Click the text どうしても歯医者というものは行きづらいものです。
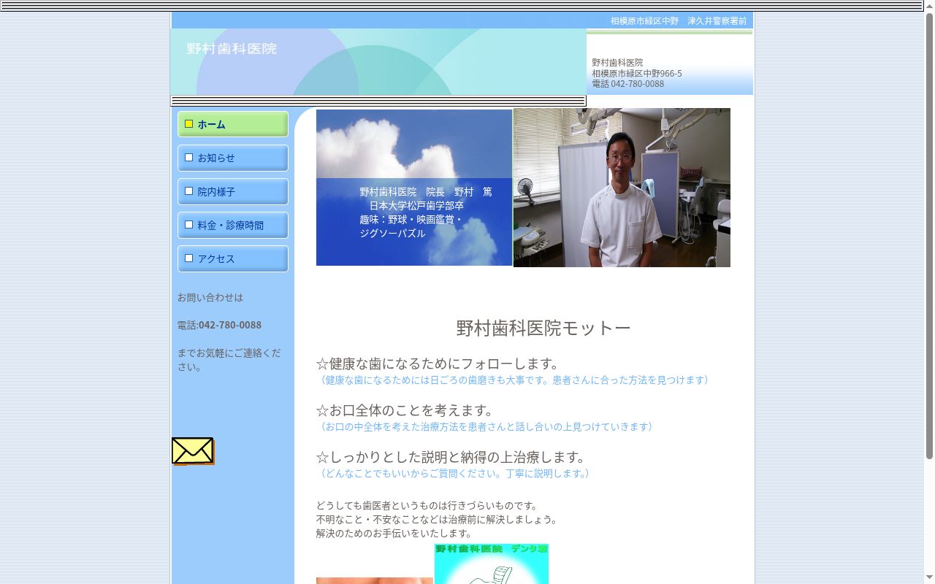Screen dimensions: 935x584 click(429, 505)
